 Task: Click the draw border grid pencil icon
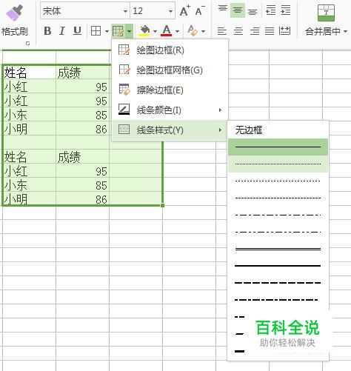click(118, 31)
